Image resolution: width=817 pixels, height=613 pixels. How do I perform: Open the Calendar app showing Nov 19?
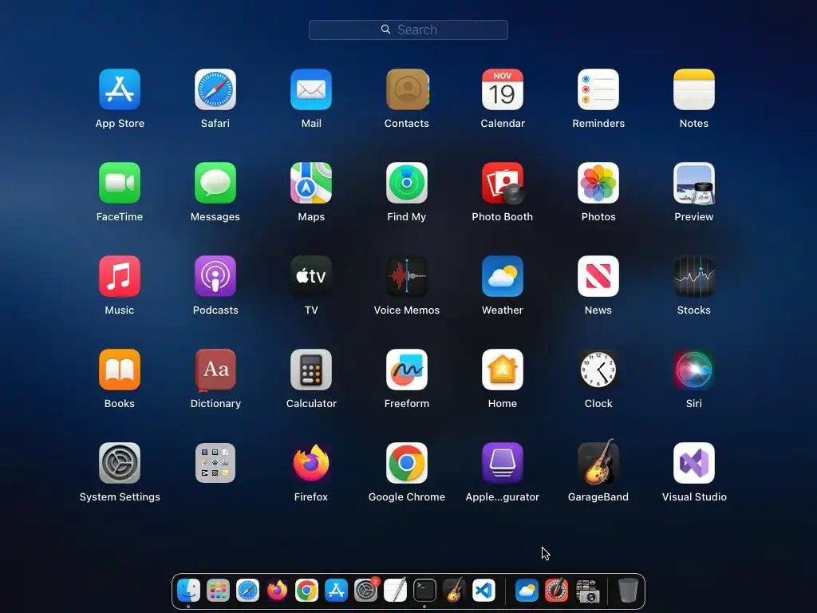pos(503,89)
